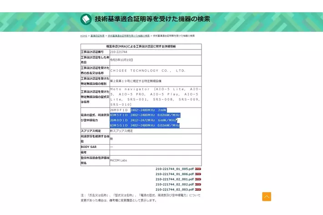Screen dimensions: 323x215
Task: Open 基準認証制度 breadcrumb link
Action: click(x=97, y=36)
